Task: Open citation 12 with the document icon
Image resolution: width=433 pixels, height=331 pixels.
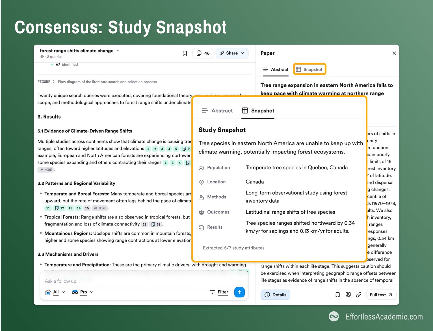Action: 60,208
